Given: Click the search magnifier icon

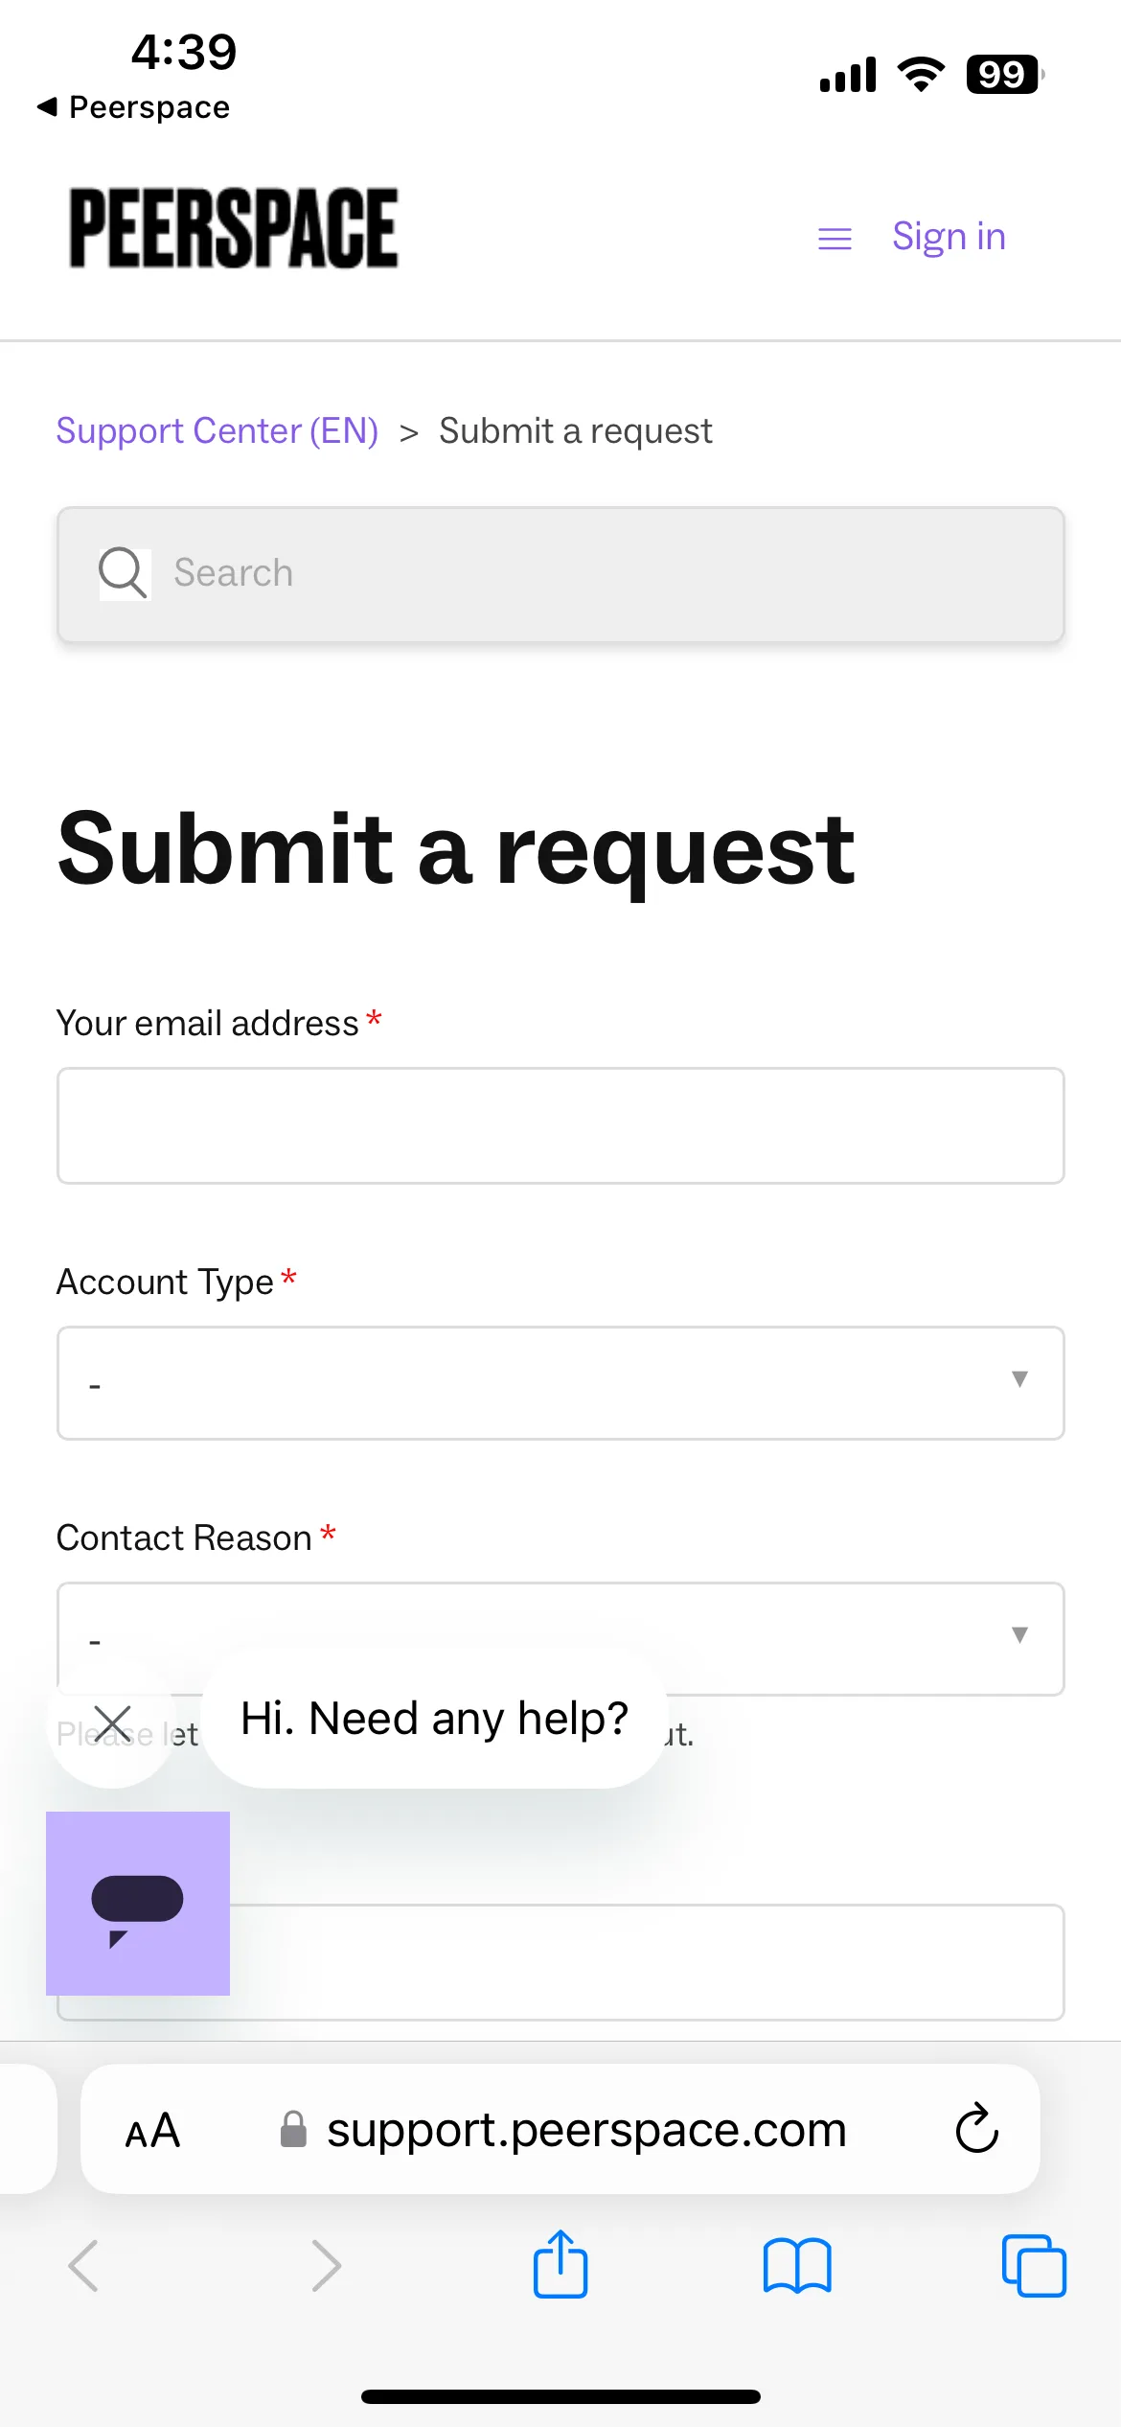Looking at the screenshot, I should tap(124, 573).
